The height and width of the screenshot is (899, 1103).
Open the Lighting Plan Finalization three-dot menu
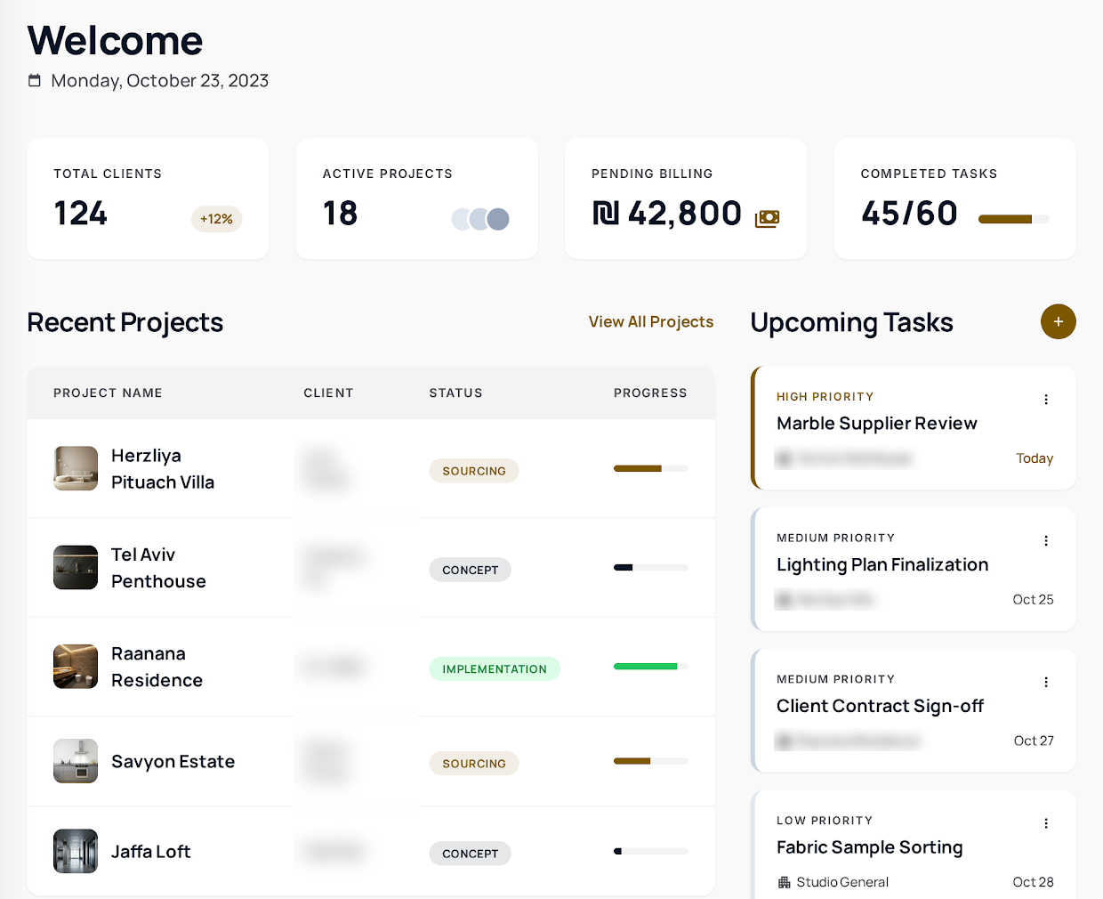pos(1046,541)
